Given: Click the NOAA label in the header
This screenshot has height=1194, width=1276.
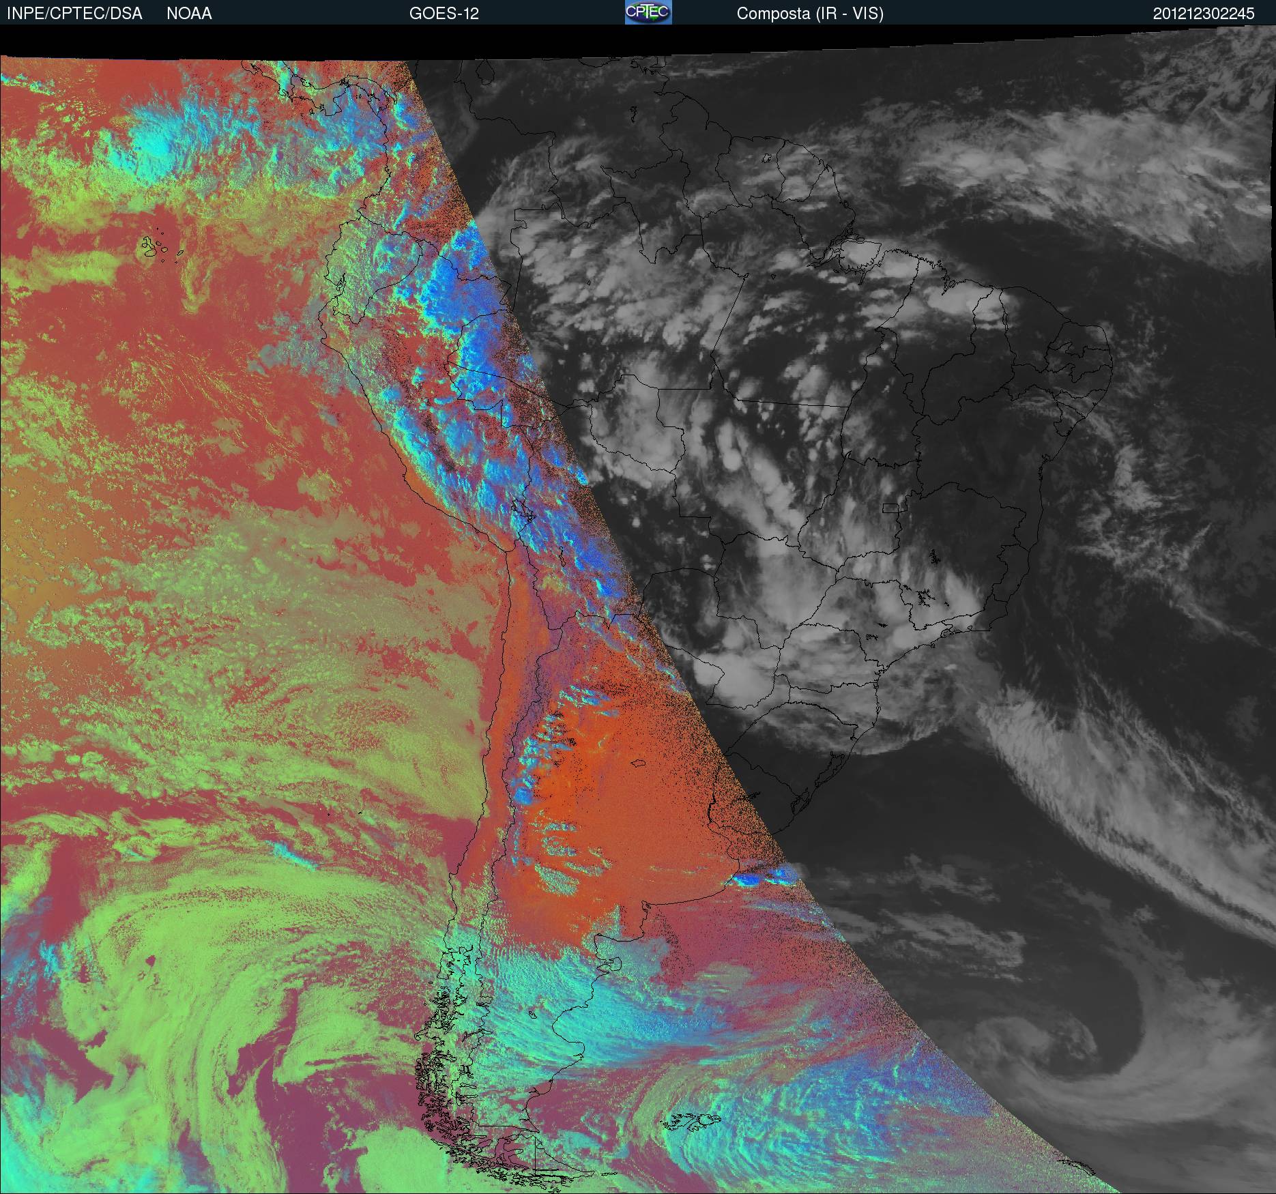Looking at the screenshot, I should click(x=189, y=14).
